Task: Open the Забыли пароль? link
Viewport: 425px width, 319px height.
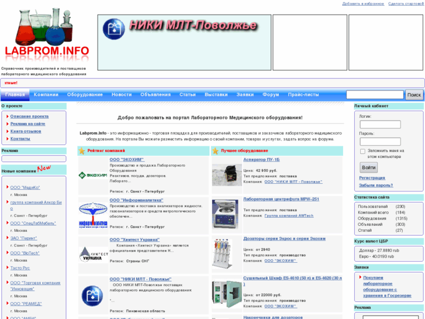Action: tap(376, 186)
